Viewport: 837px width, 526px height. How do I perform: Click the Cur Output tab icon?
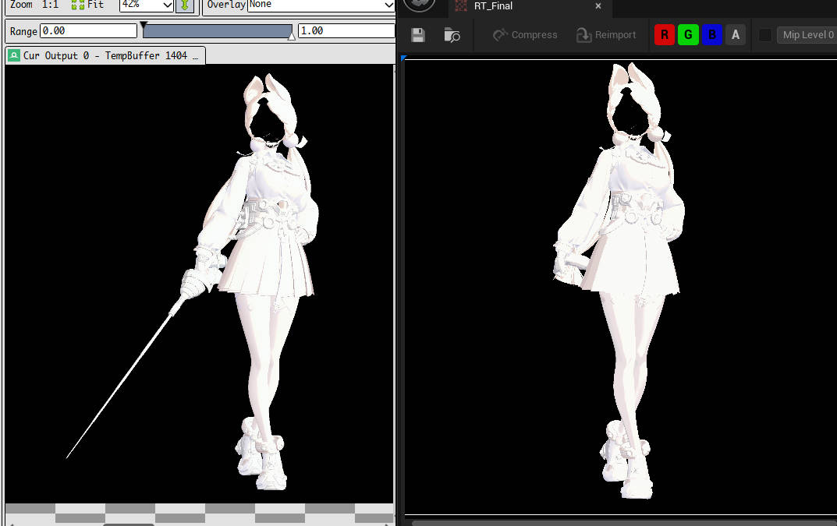pos(14,55)
